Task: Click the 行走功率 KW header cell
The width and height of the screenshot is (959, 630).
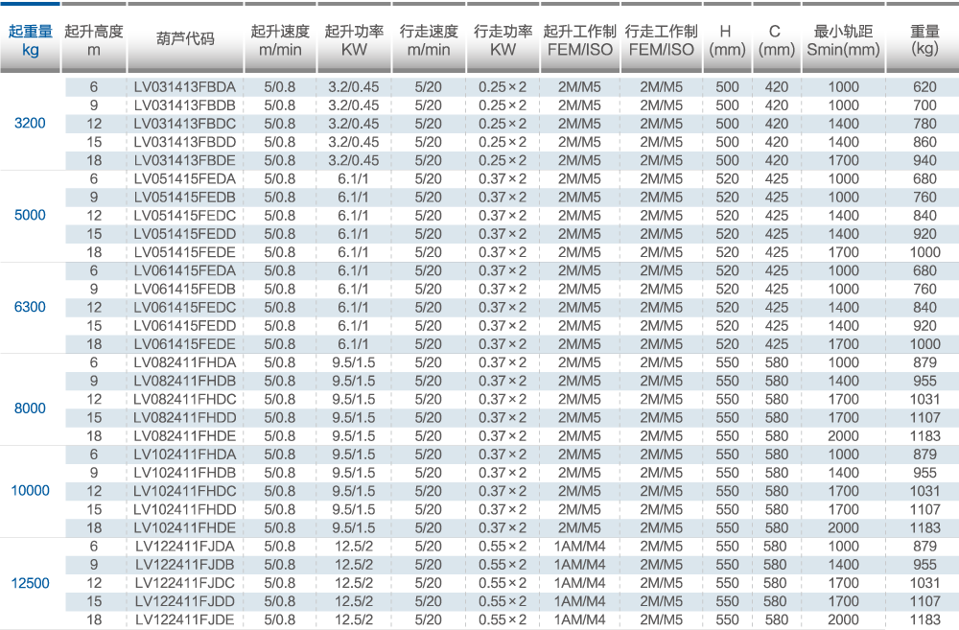Action: (x=503, y=40)
